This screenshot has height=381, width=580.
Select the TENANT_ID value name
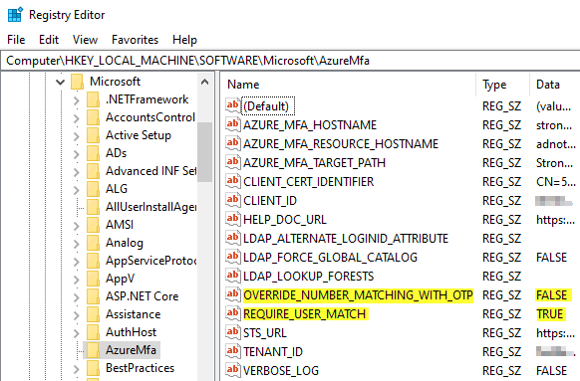[273, 352]
